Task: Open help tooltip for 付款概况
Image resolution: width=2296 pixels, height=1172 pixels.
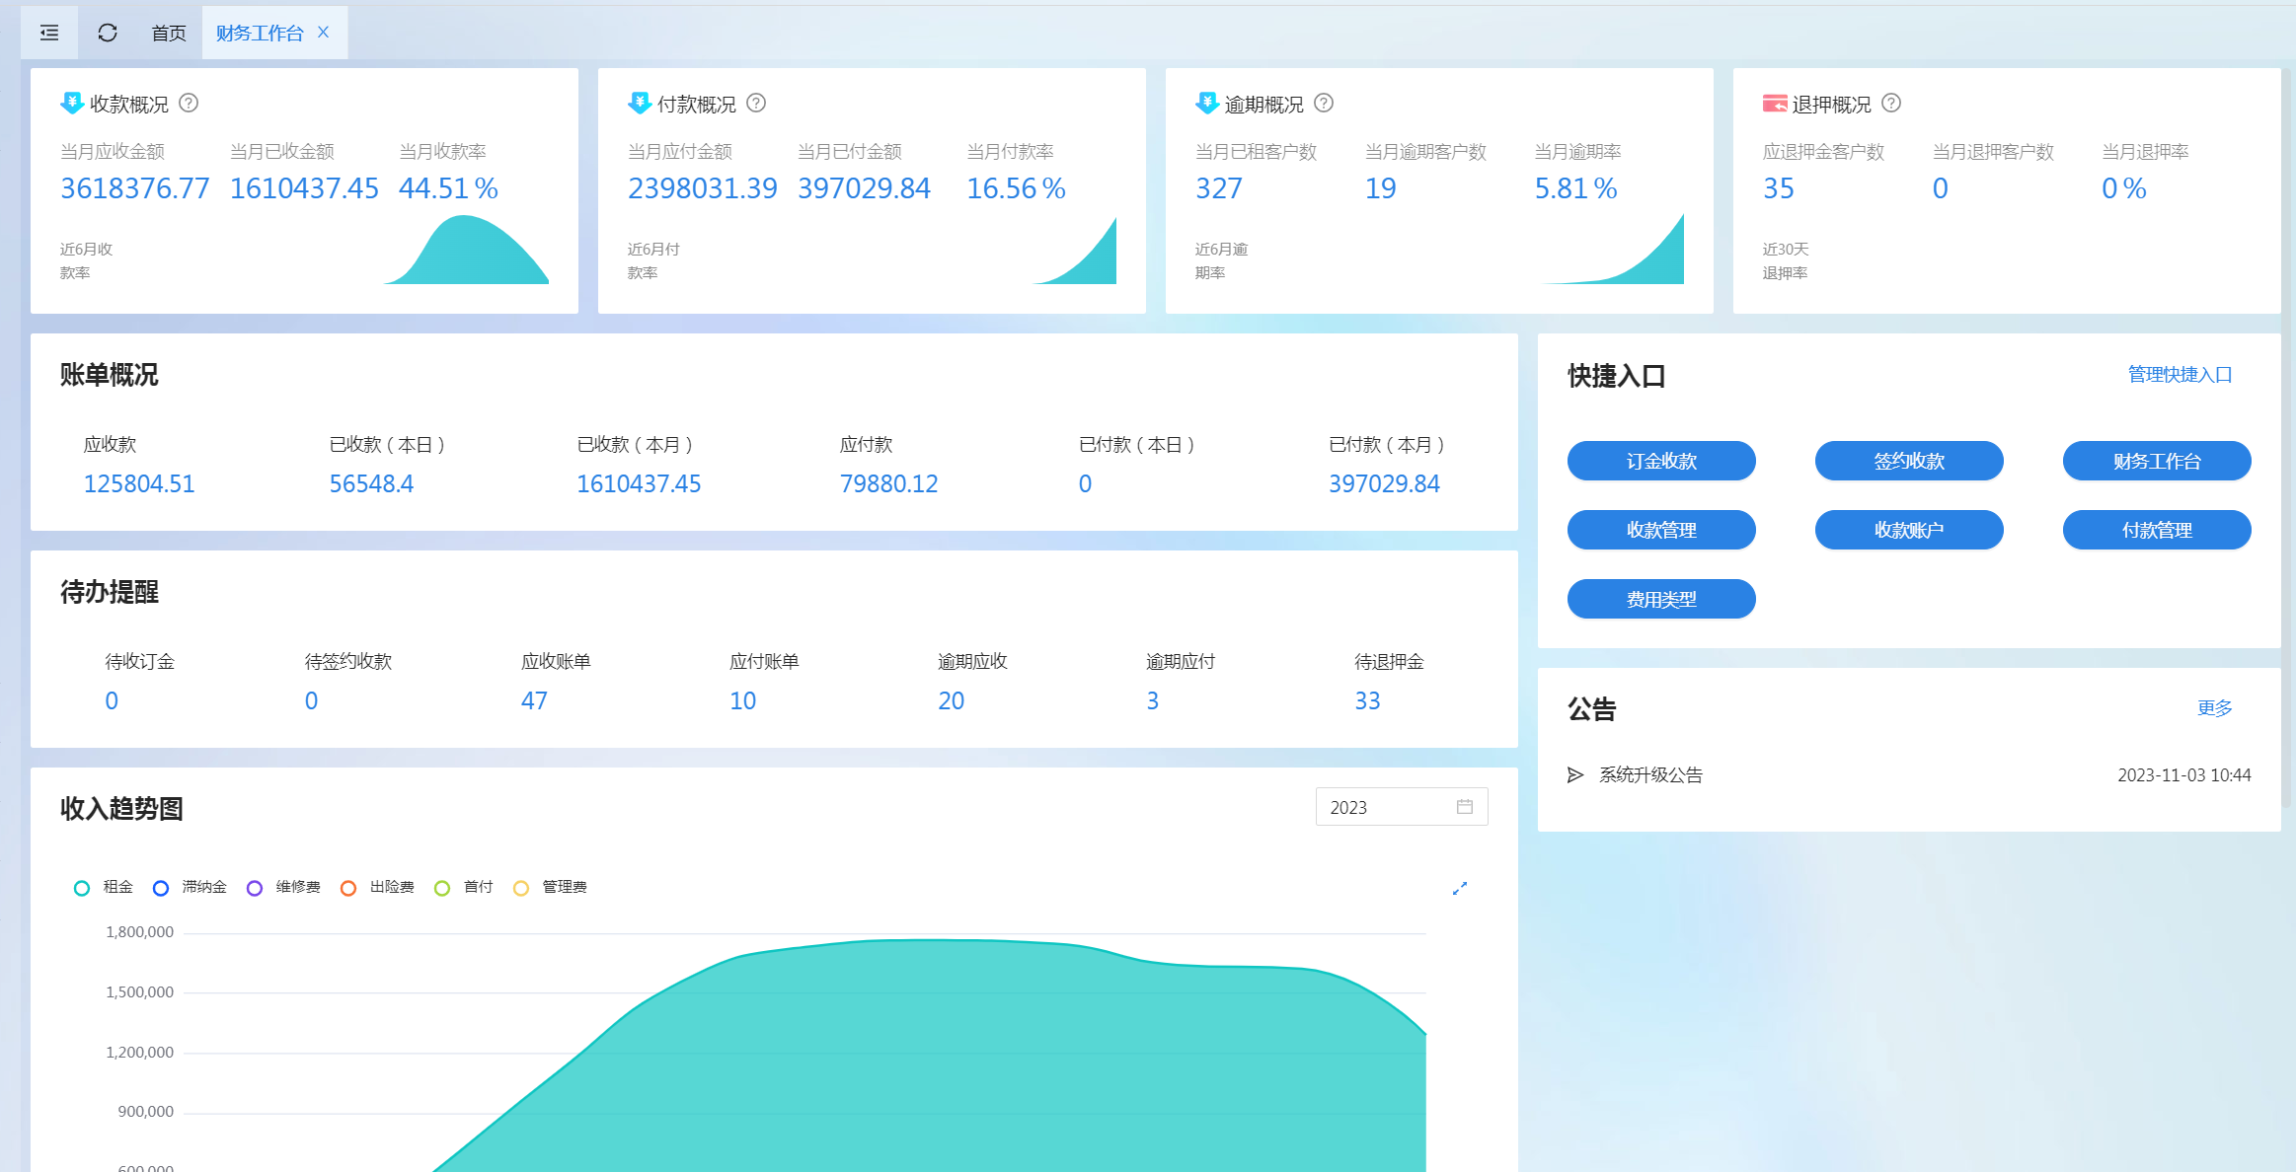Action: click(x=756, y=104)
